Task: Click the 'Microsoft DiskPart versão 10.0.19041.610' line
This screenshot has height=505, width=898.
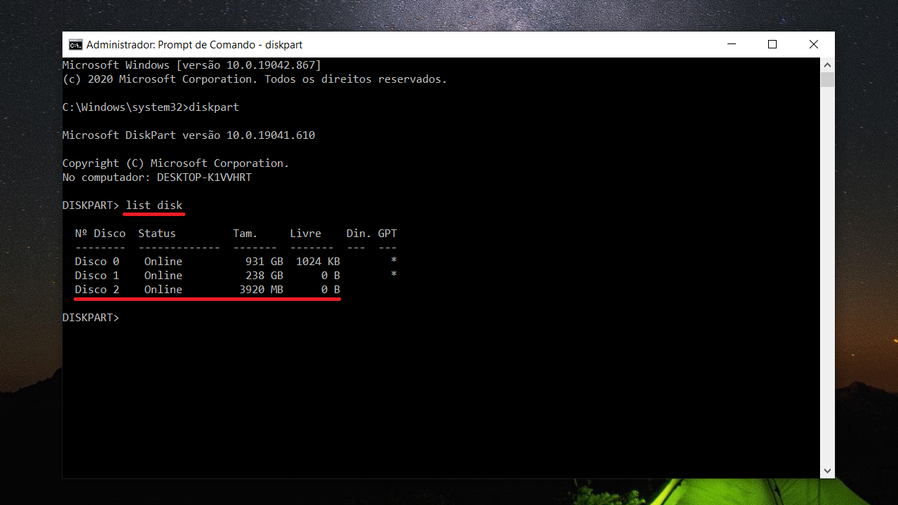Action: click(189, 135)
